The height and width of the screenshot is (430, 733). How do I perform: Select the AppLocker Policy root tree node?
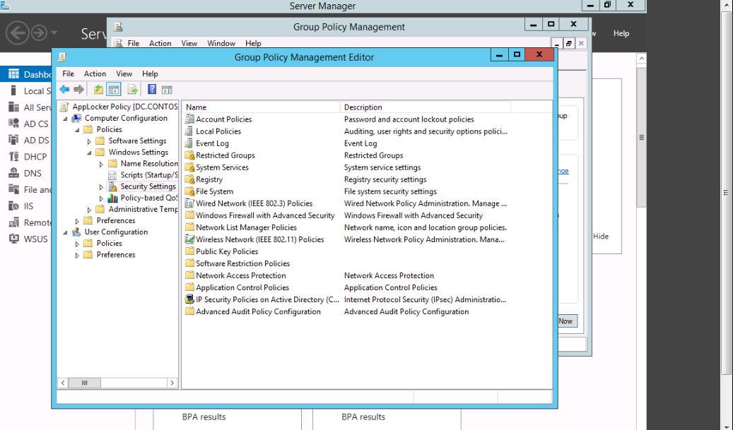pyautogui.click(x=125, y=107)
